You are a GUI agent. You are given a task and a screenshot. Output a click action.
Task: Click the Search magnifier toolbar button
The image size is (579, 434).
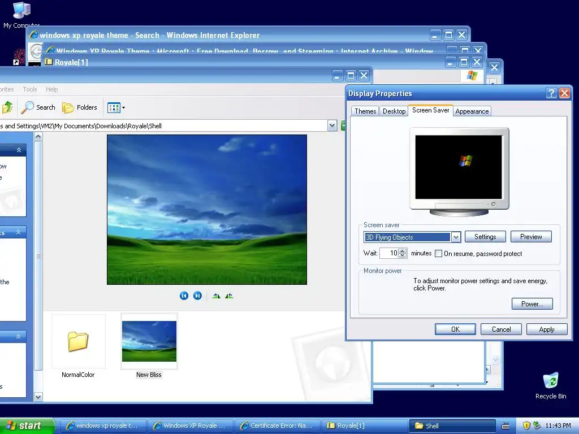38,107
